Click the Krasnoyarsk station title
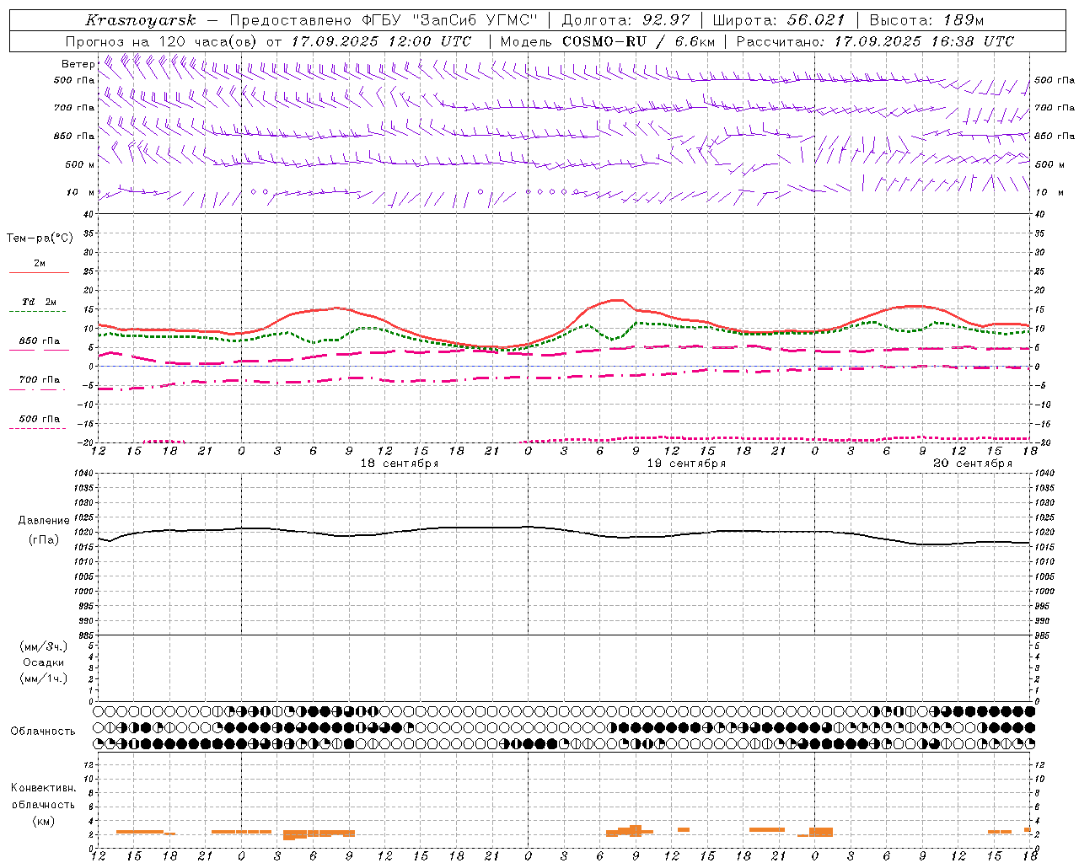Image resolution: width=1079 pixels, height=863 pixels. coord(140,20)
